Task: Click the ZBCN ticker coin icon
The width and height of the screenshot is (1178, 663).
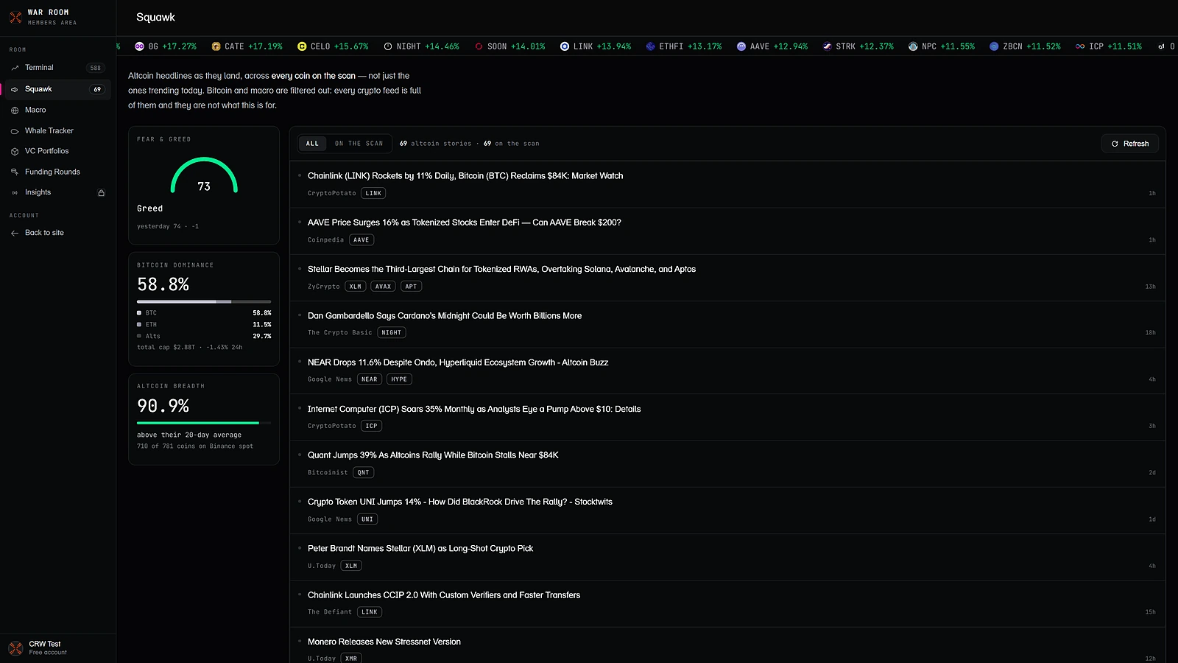Action: click(994, 46)
